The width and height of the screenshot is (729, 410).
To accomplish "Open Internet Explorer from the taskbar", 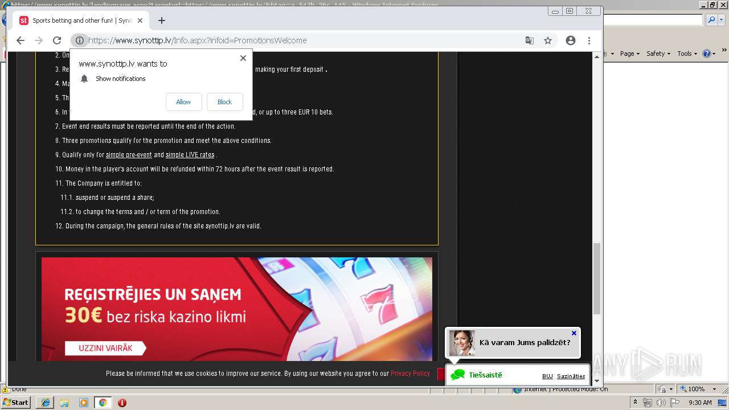I will point(45,403).
